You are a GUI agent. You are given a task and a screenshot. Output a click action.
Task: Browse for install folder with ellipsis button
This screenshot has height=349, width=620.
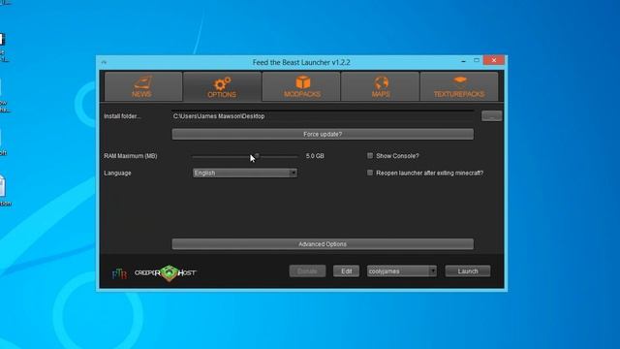pos(491,116)
